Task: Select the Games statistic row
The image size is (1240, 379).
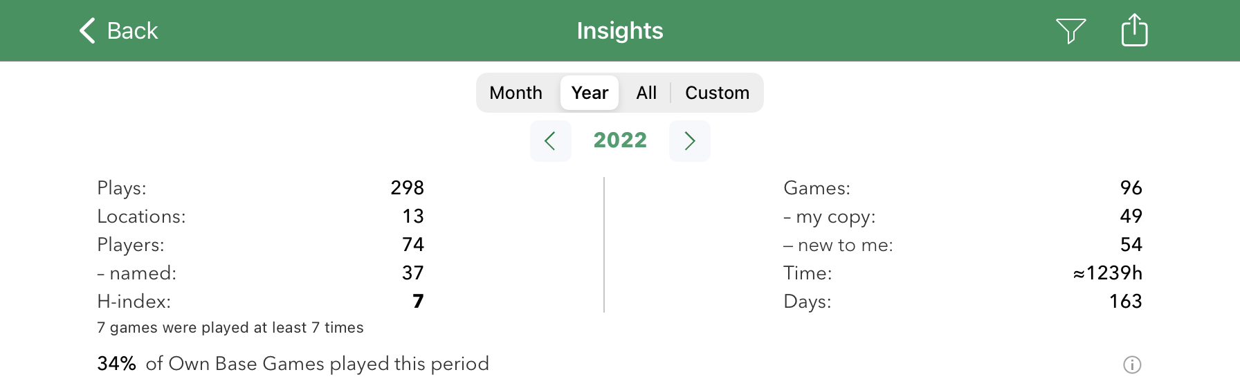Action: (962, 188)
